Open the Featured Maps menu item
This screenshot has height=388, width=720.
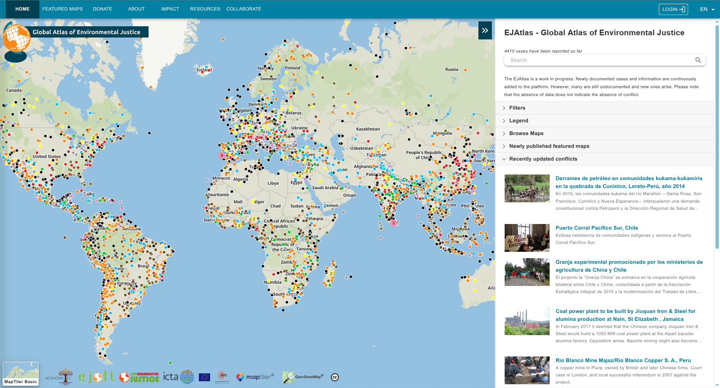62,9
